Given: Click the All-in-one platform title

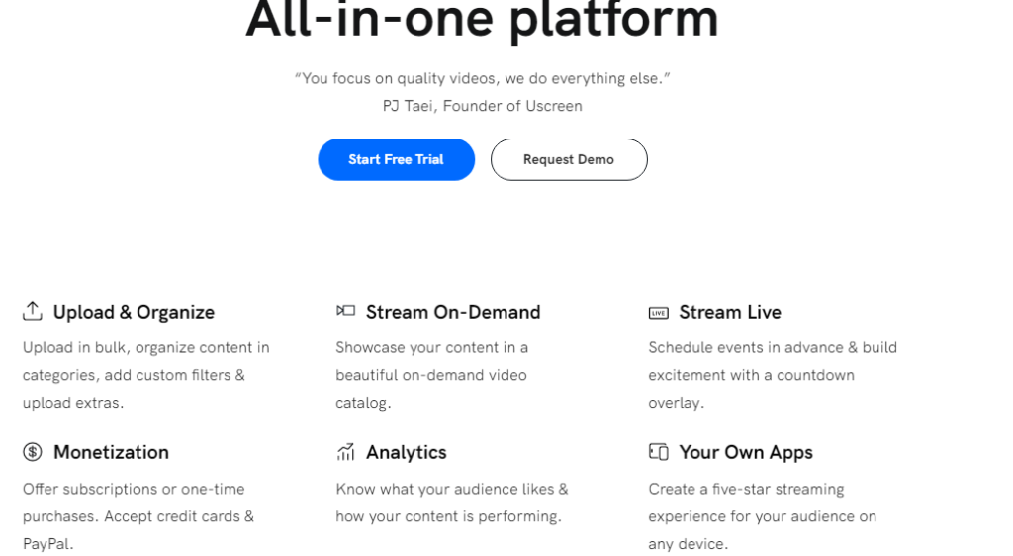Looking at the screenshot, I should [x=482, y=20].
